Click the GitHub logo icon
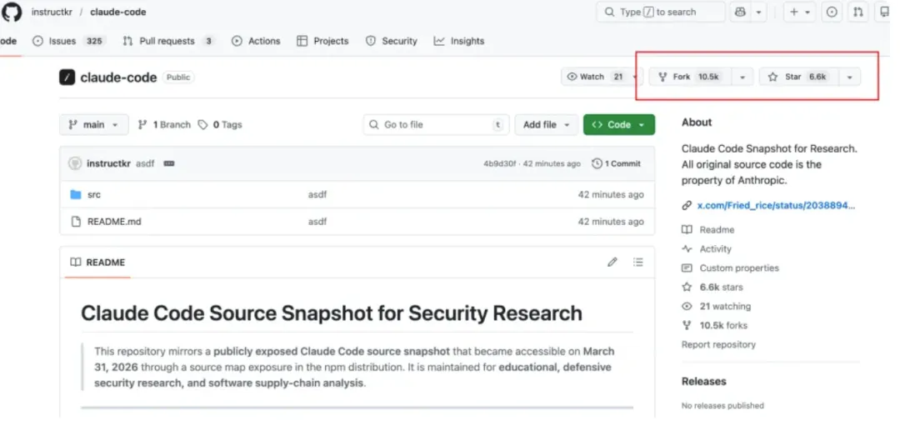900x426 pixels. point(12,12)
